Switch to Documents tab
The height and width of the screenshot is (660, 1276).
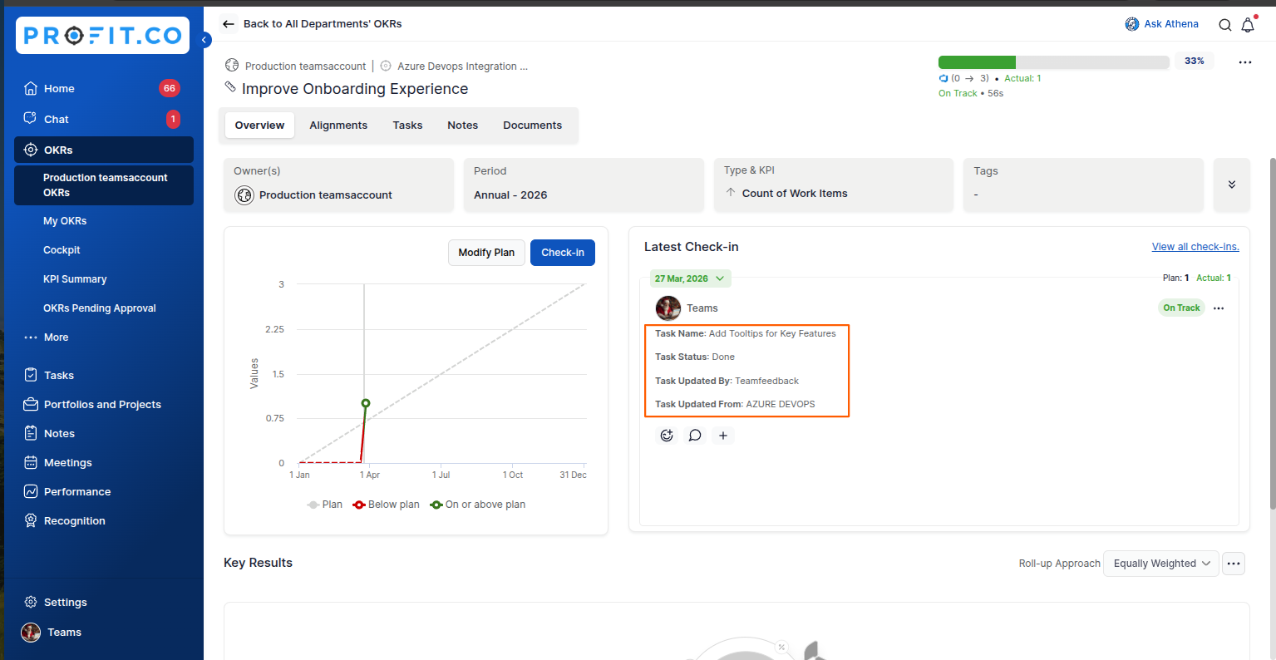(532, 126)
